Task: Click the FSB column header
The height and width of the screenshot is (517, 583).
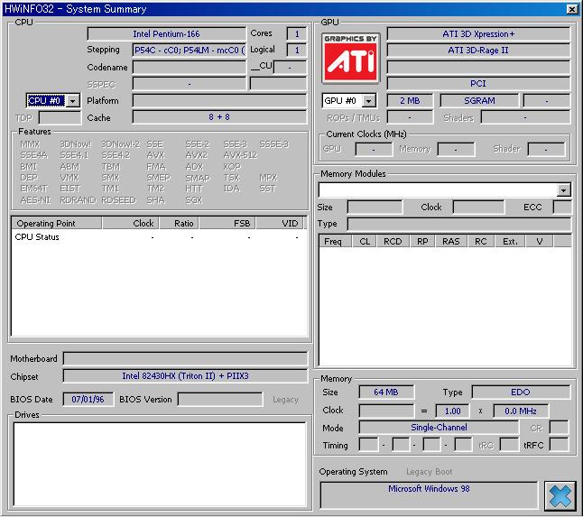Action: coord(227,224)
